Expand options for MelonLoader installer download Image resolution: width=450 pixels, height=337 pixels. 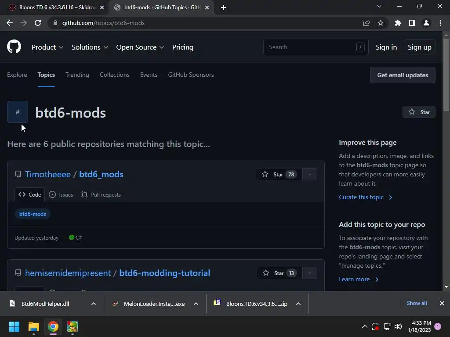[x=196, y=304]
